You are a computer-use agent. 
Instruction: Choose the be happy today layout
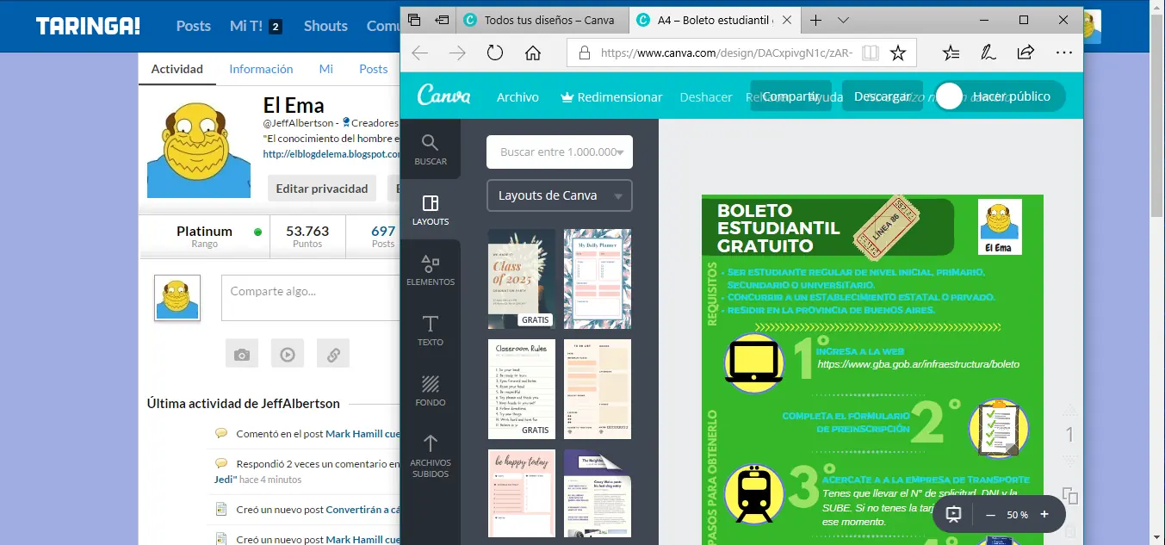coord(522,493)
